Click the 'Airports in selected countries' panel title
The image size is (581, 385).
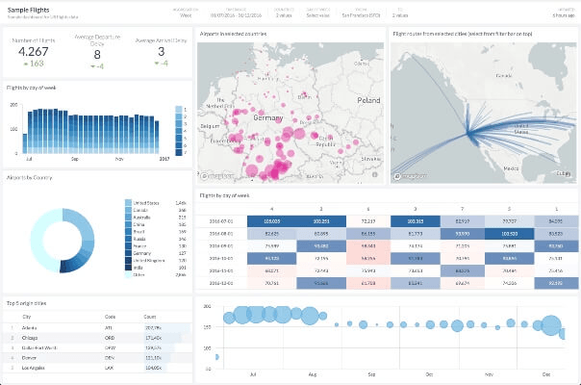pyautogui.click(x=233, y=34)
